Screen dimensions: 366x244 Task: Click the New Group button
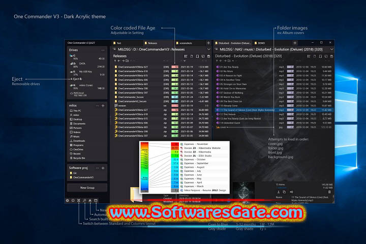tap(87, 188)
